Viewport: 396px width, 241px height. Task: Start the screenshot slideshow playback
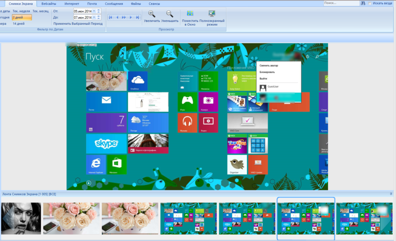[x=124, y=17]
